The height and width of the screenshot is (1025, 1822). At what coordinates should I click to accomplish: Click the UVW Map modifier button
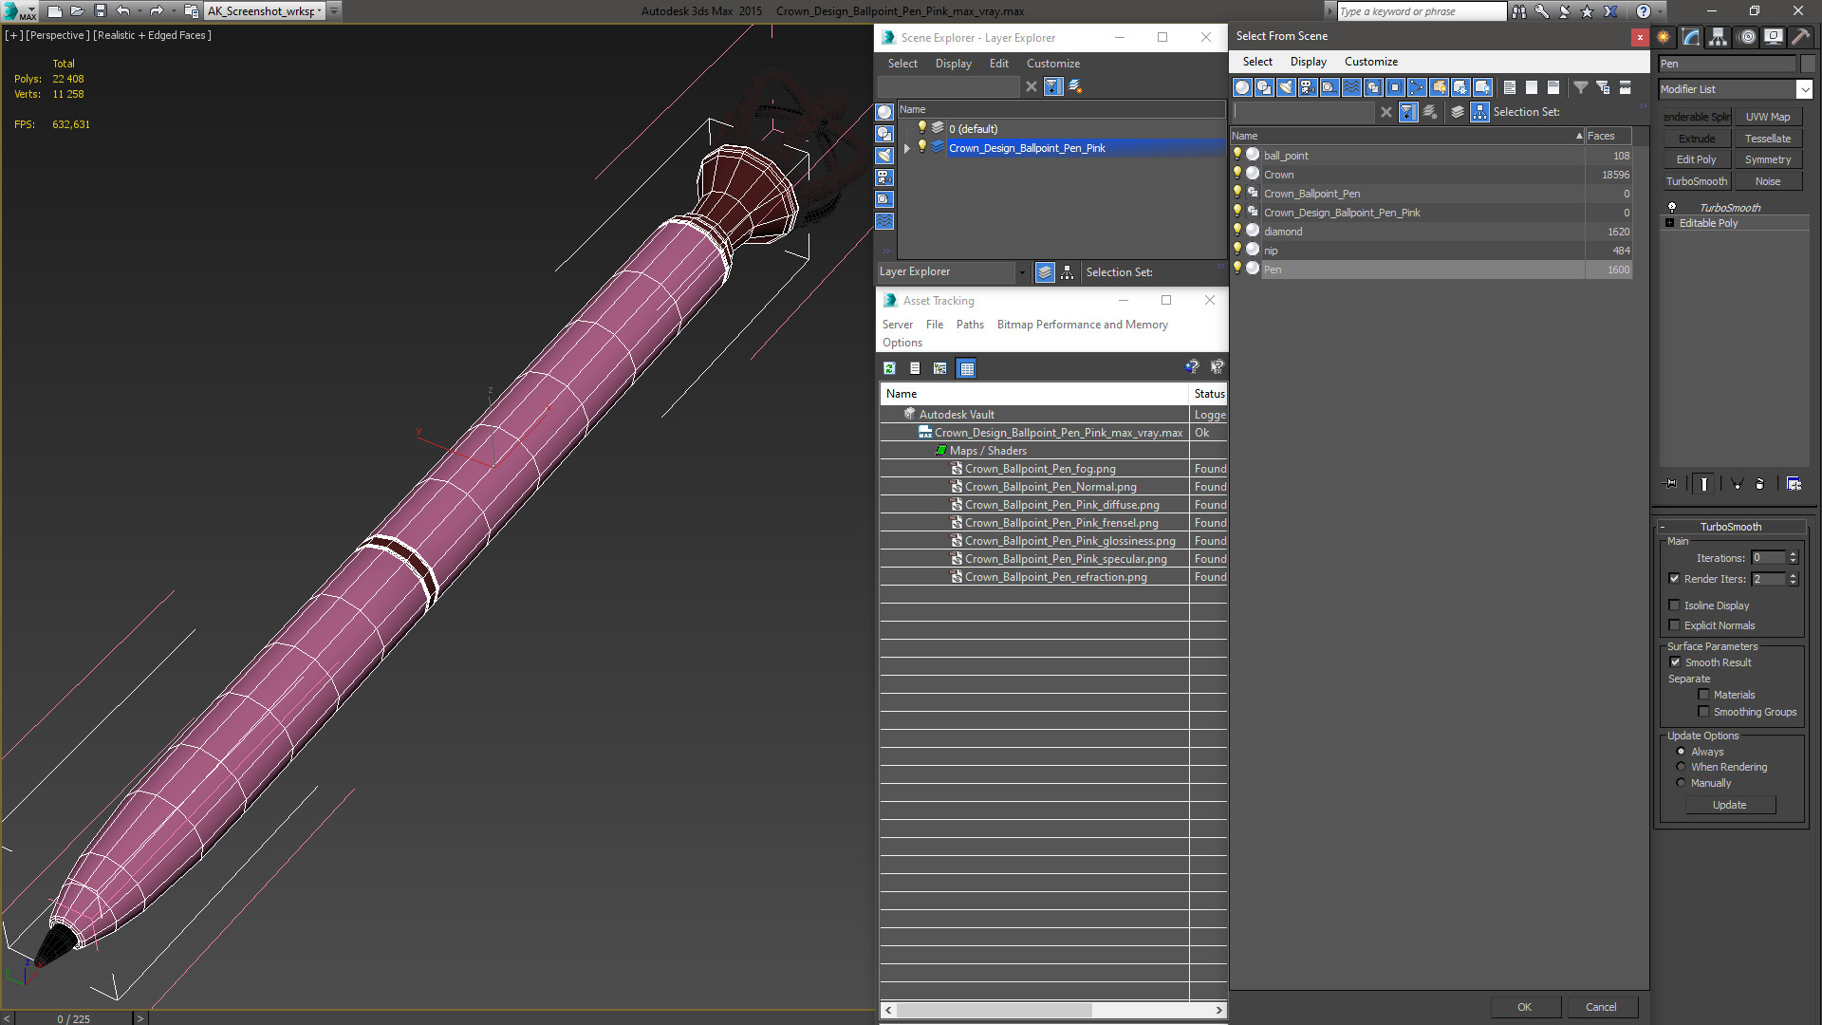[1767, 117]
